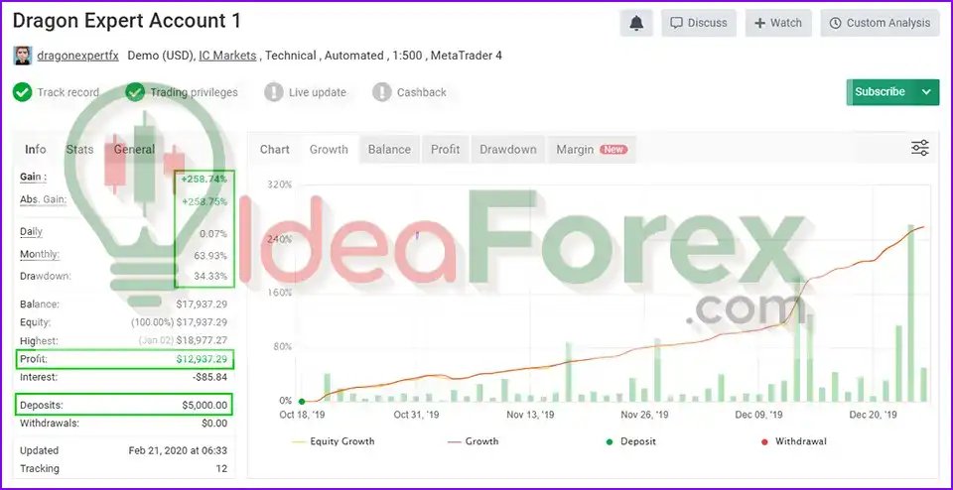Click the Live update warning icon
The height and width of the screenshot is (490, 953).
tap(274, 92)
